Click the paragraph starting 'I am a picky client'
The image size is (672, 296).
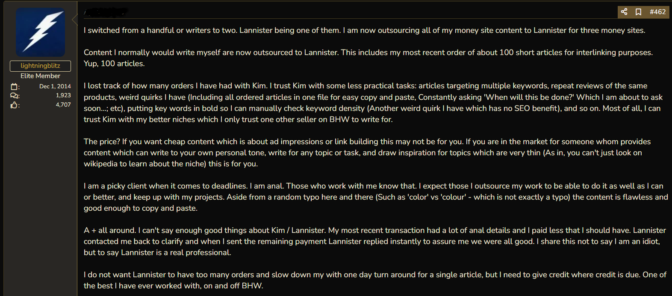pyautogui.click(x=376, y=197)
